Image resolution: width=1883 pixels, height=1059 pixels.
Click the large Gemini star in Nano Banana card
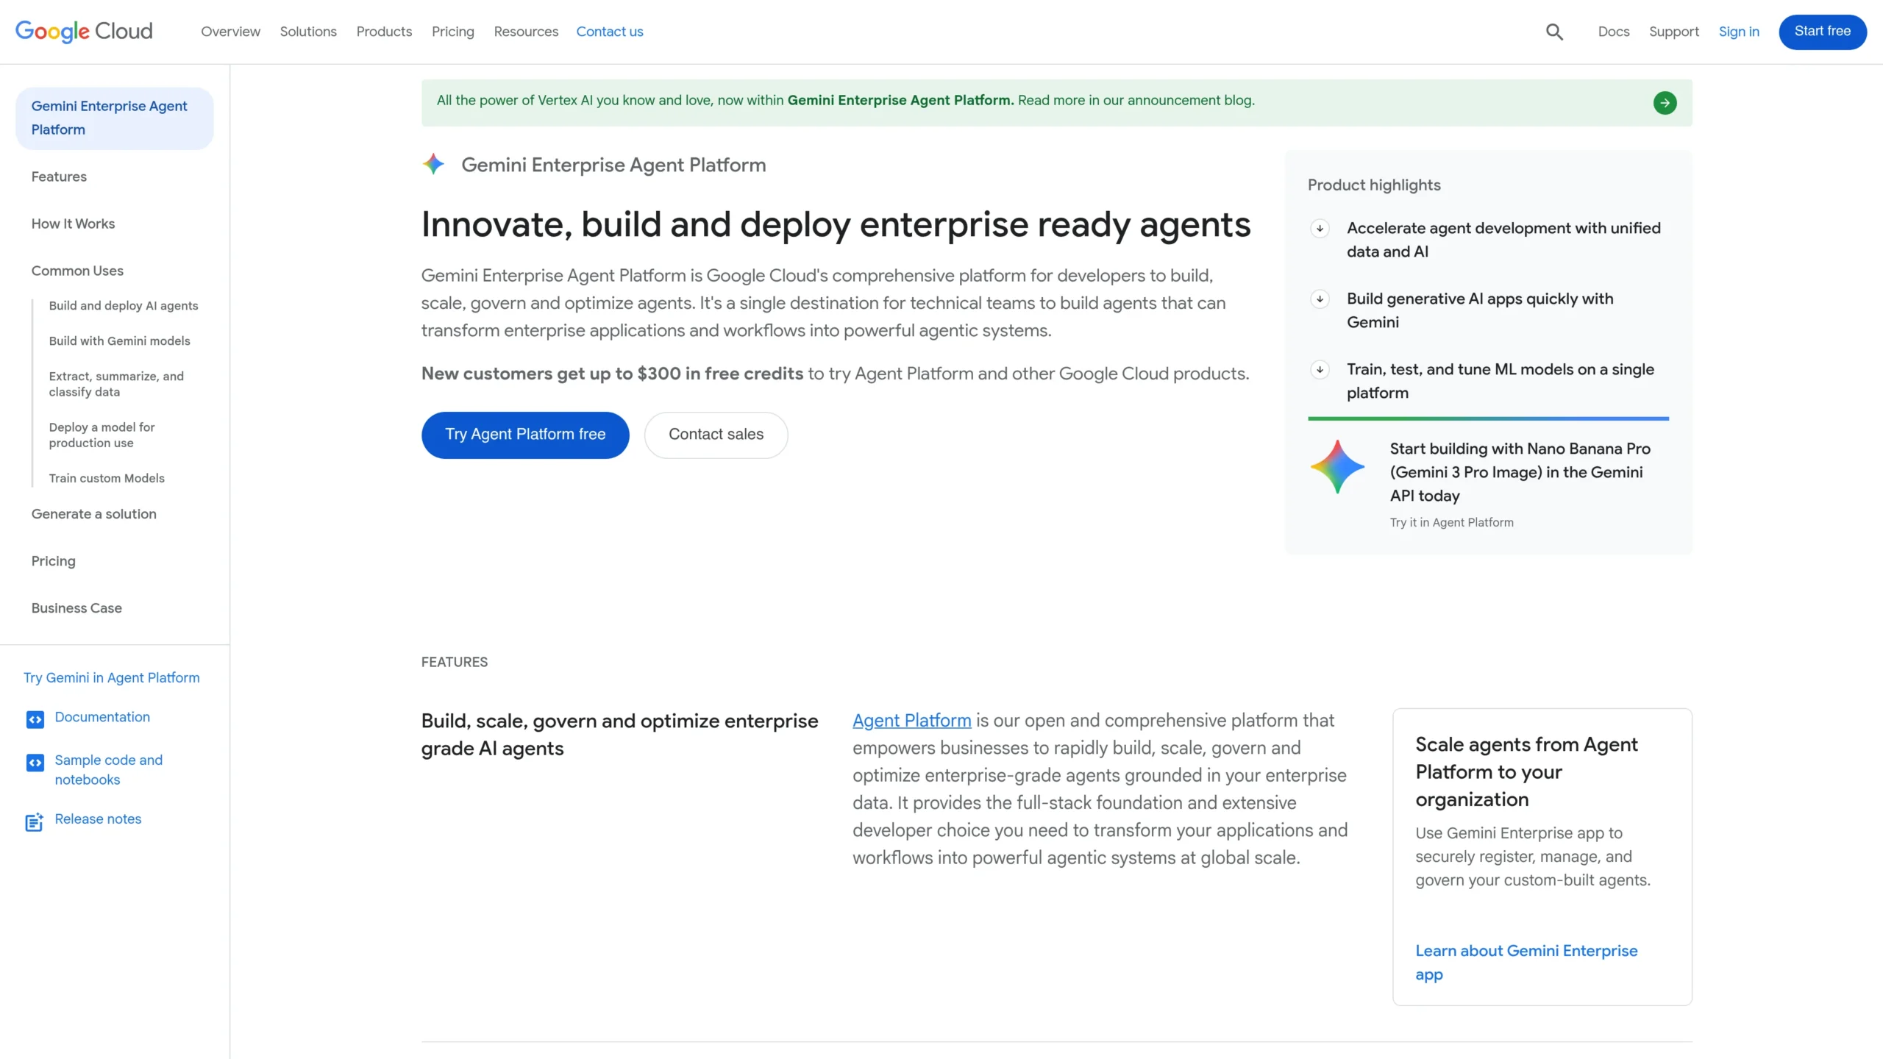tap(1337, 467)
